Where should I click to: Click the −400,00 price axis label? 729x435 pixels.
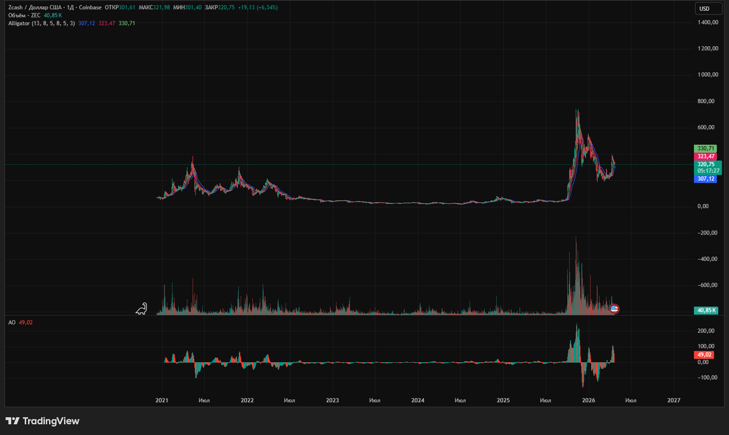pyautogui.click(x=707, y=259)
